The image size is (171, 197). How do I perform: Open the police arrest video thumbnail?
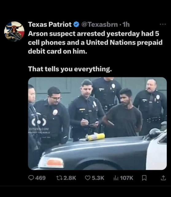[97, 123]
